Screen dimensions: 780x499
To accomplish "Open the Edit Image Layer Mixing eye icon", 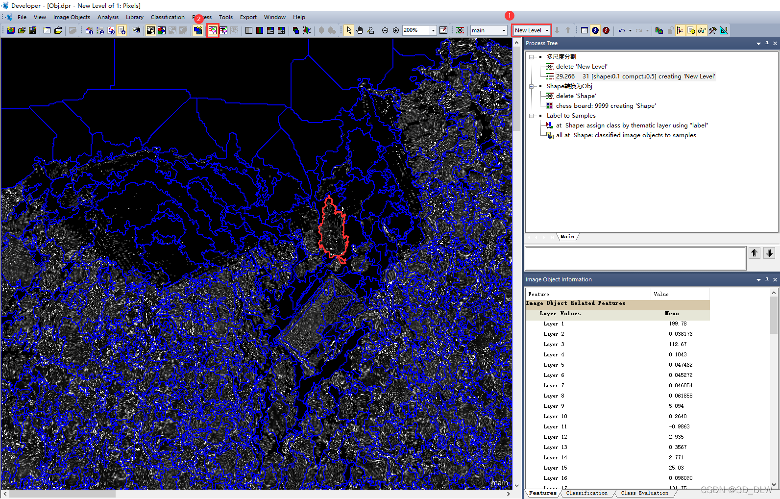I will (136, 30).
